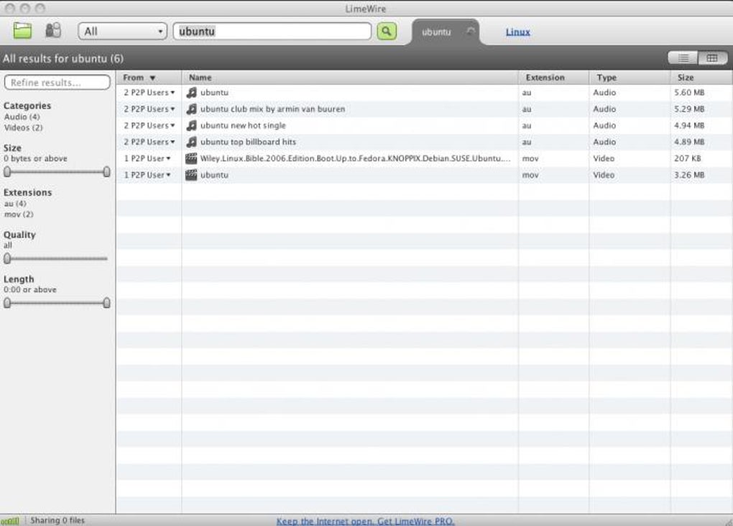Click the 5.60 MB size cell
The width and height of the screenshot is (733, 526).
point(689,93)
